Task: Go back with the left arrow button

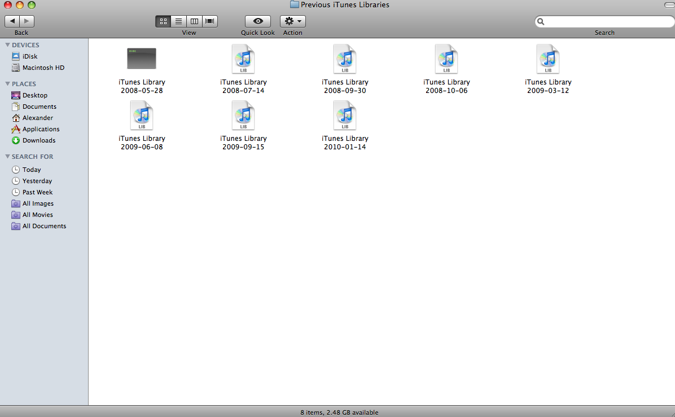Action: [x=12, y=21]
